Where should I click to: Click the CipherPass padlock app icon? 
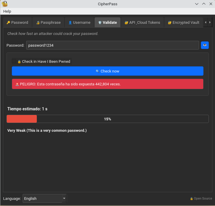5,4
